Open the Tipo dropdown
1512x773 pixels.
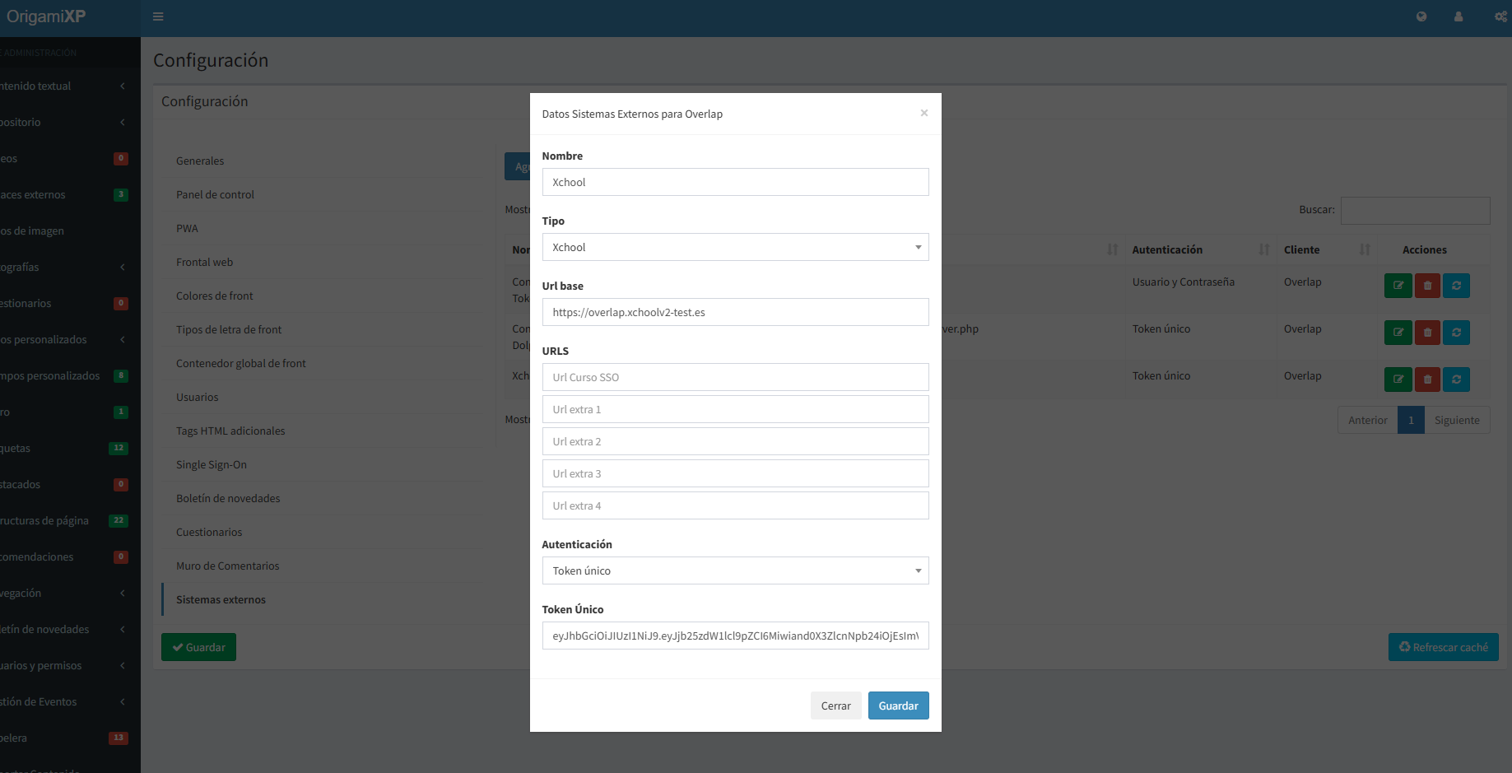click(735, 247)
